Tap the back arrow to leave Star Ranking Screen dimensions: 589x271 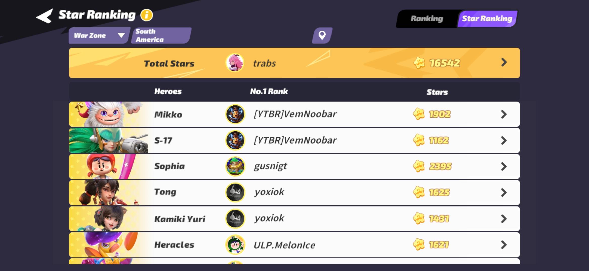point(44,16)
